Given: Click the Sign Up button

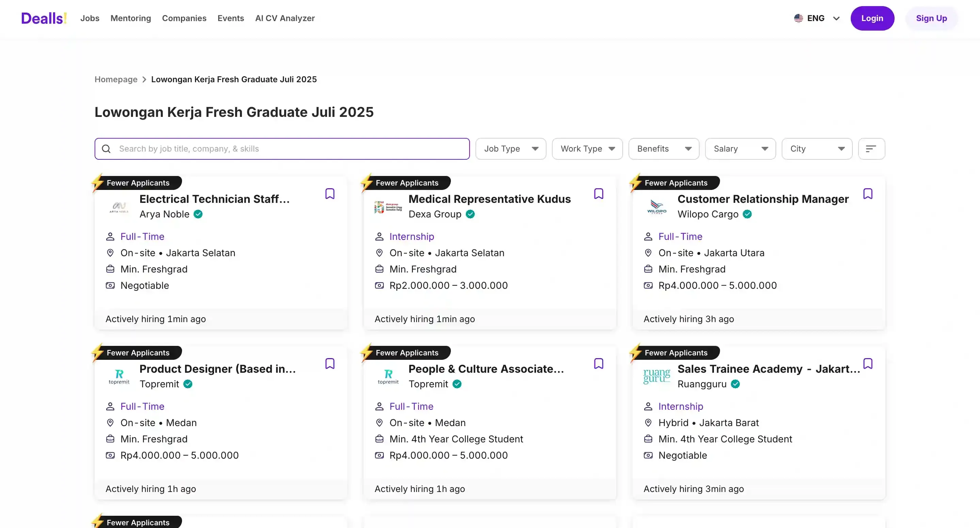Looking at the screenshot, I should pyautogui.click(x=931, y=18).
